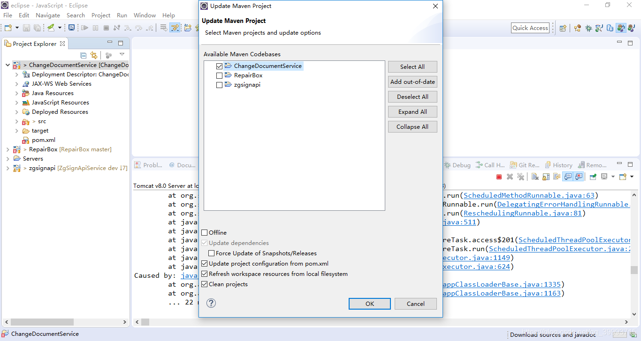The height and width of the screenshot is (341, 641).
Task: Click the Expand All button
Action: [x=412, y=111]
